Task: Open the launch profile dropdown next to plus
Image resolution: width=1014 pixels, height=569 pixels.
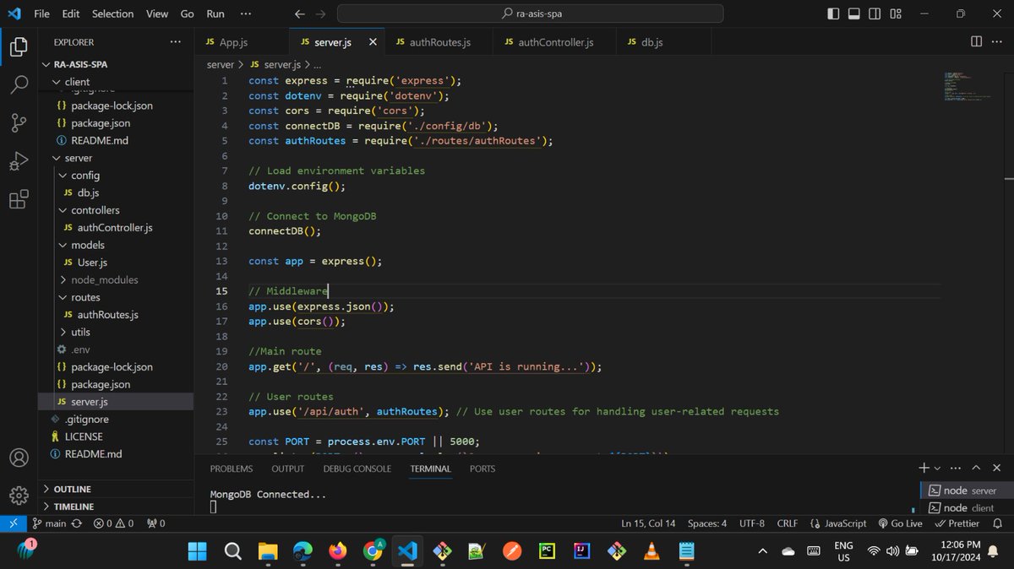Action: [x=937, y=468]
